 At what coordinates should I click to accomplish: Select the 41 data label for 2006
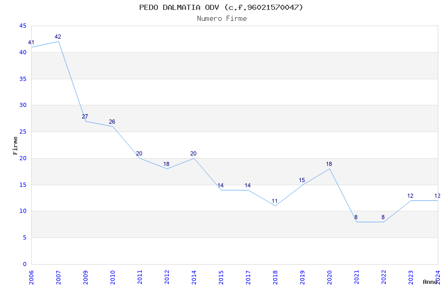click(31, 43)
